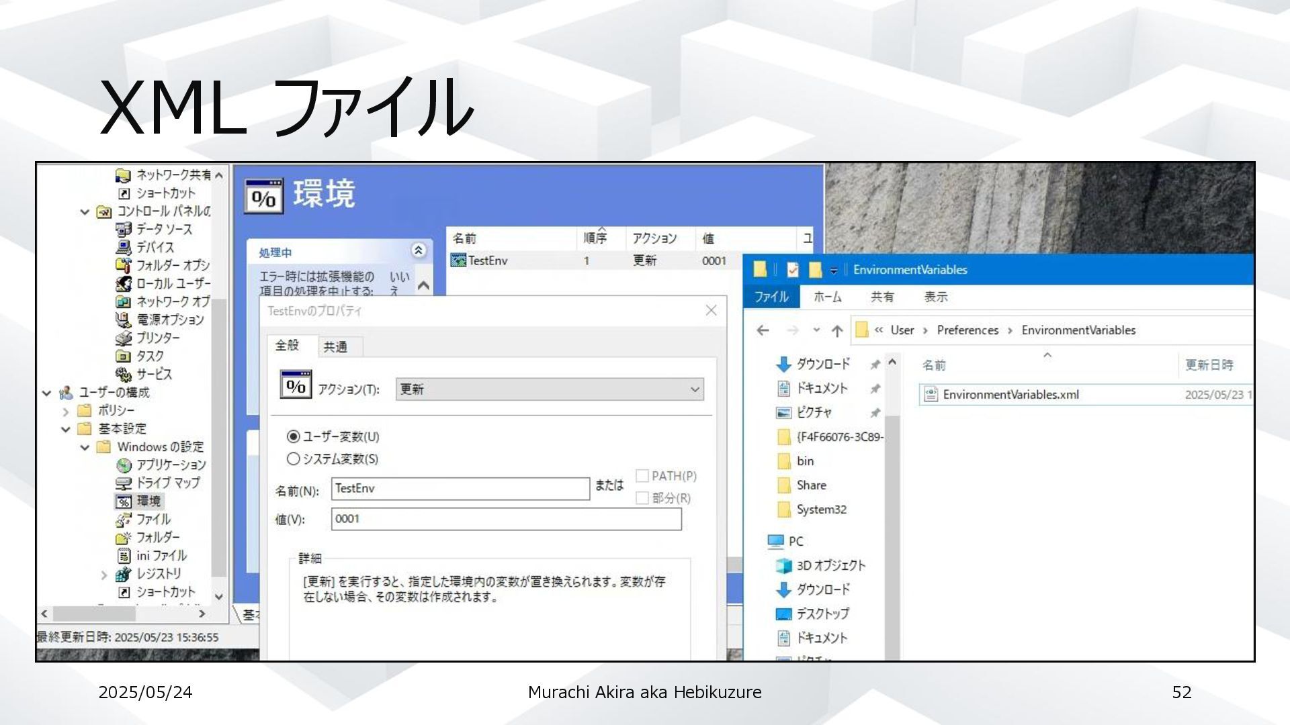This screenshot has height=725, width=1290.
Task: Click the Explorer up-arrow navigation icon
Action: coord(837,330)
